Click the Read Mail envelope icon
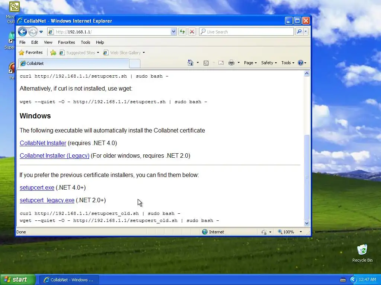Image resolution: width=381 pixels, height=285 pixels. coord(221,63)
